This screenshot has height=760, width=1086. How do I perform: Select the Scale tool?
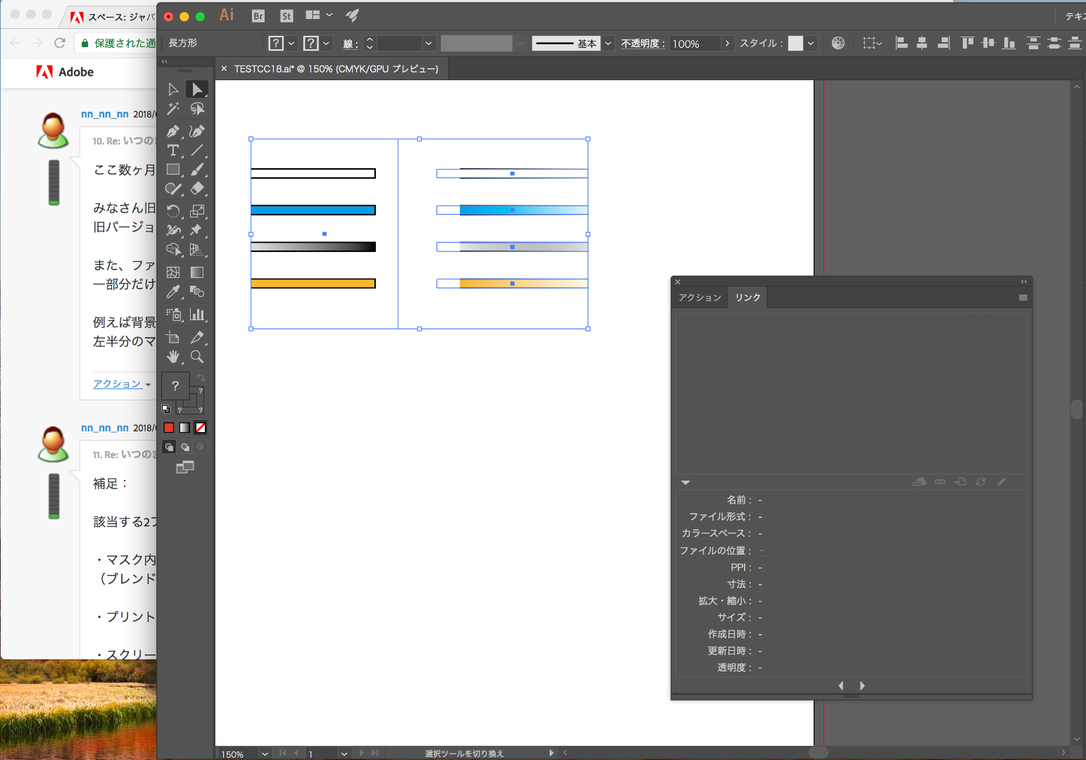[197, 211]
